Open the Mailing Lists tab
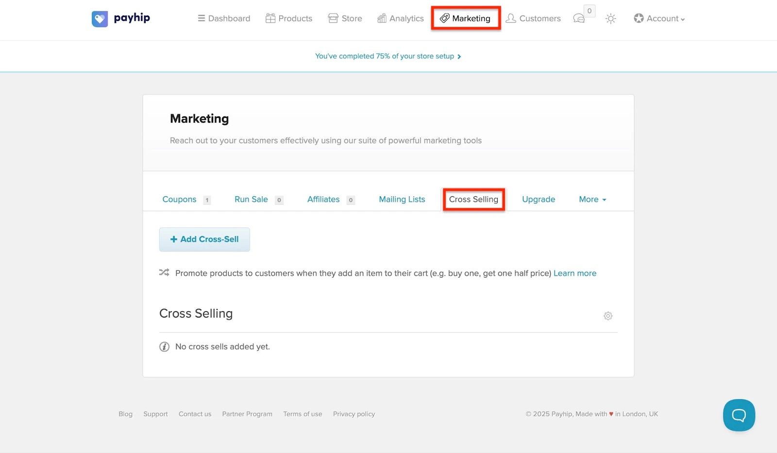 pyautogui.click(x=402, y=200)
